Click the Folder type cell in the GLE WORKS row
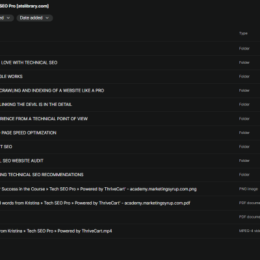Image resolution: width=260 pixels, height=260 pixels. pyautogui.click(x=244, y=77)
